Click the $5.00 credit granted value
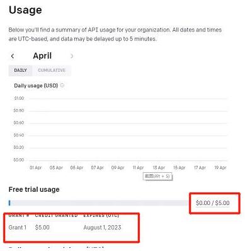The height and width of the screenshot is (251, 245). click(42, 228)
